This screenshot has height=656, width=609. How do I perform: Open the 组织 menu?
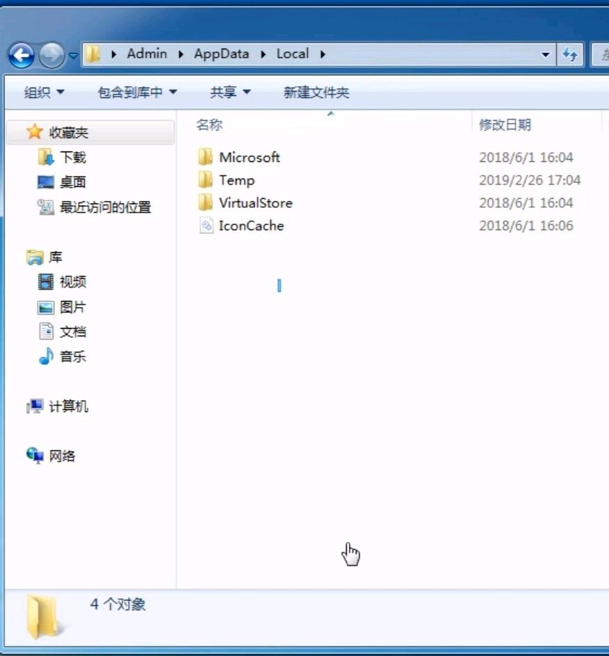pyautogui.click(x=44, y=92)
